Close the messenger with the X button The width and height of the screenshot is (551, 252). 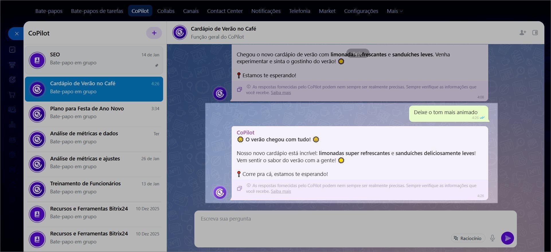coord(17,33)
